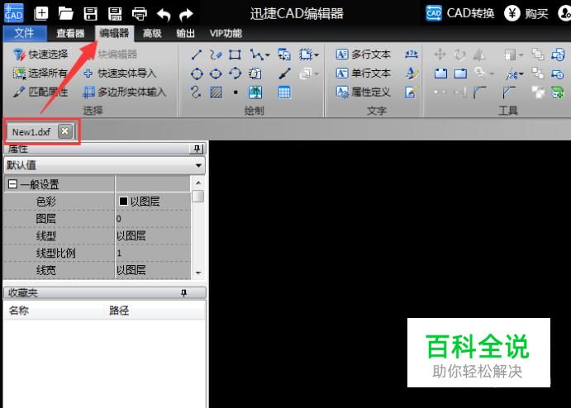
Task: Select the Rectangle drawing tool
Action: coord(235,55)
